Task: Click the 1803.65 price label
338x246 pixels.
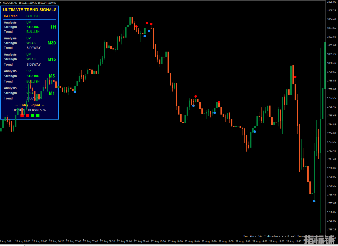Action: 331,28
